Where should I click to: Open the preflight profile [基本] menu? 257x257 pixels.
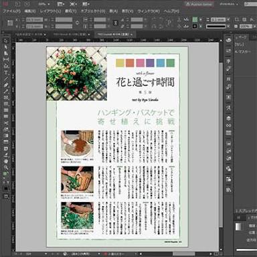[80, 254]
